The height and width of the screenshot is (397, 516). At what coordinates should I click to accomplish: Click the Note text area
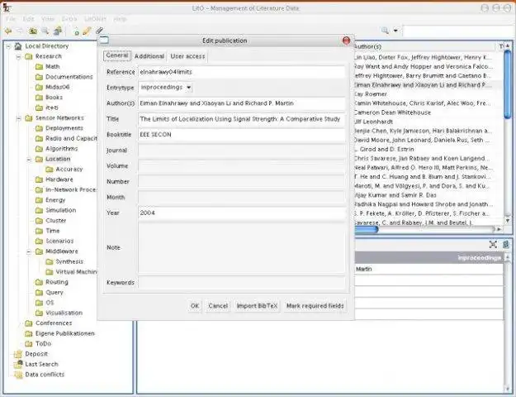tap(242, 248)
